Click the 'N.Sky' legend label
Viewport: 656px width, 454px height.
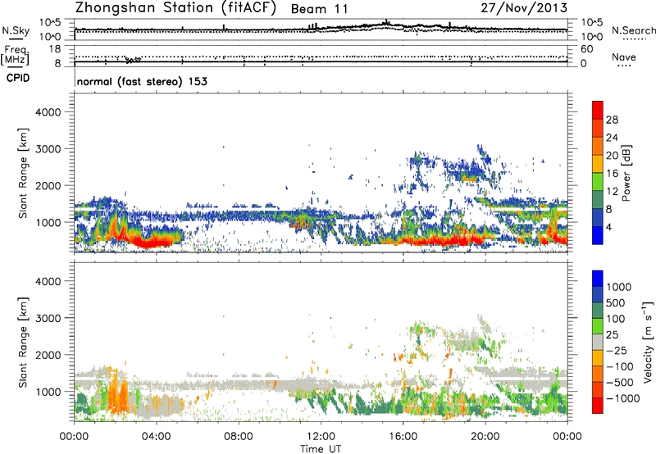coord(16,30)
